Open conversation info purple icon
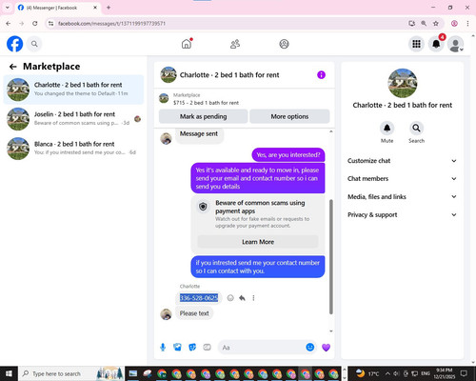Image resolution: width=476 pixels, height=381 pixels. (321, 75)
